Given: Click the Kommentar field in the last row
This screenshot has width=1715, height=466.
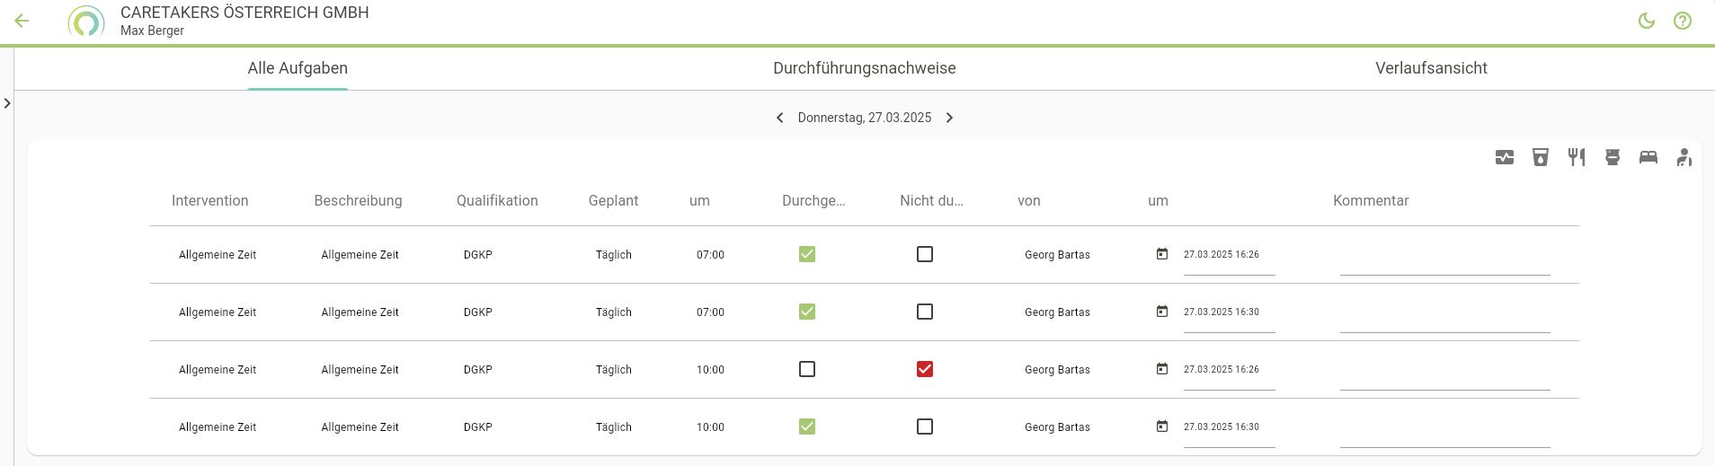Looking at the screenshot, I should pos(1444,435).
